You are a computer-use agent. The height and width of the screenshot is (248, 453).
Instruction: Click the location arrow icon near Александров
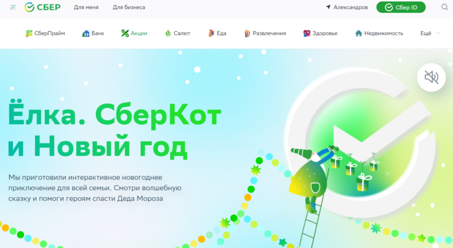328,7
